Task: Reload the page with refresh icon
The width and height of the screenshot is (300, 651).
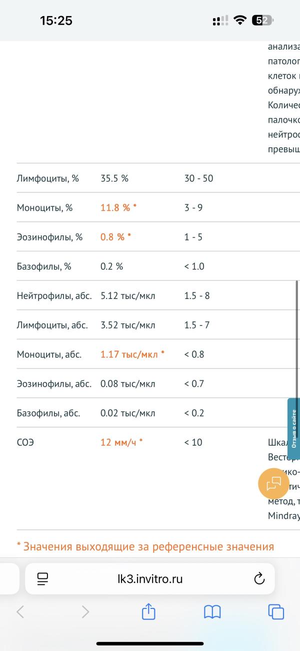Action: [x=259, y=579]
